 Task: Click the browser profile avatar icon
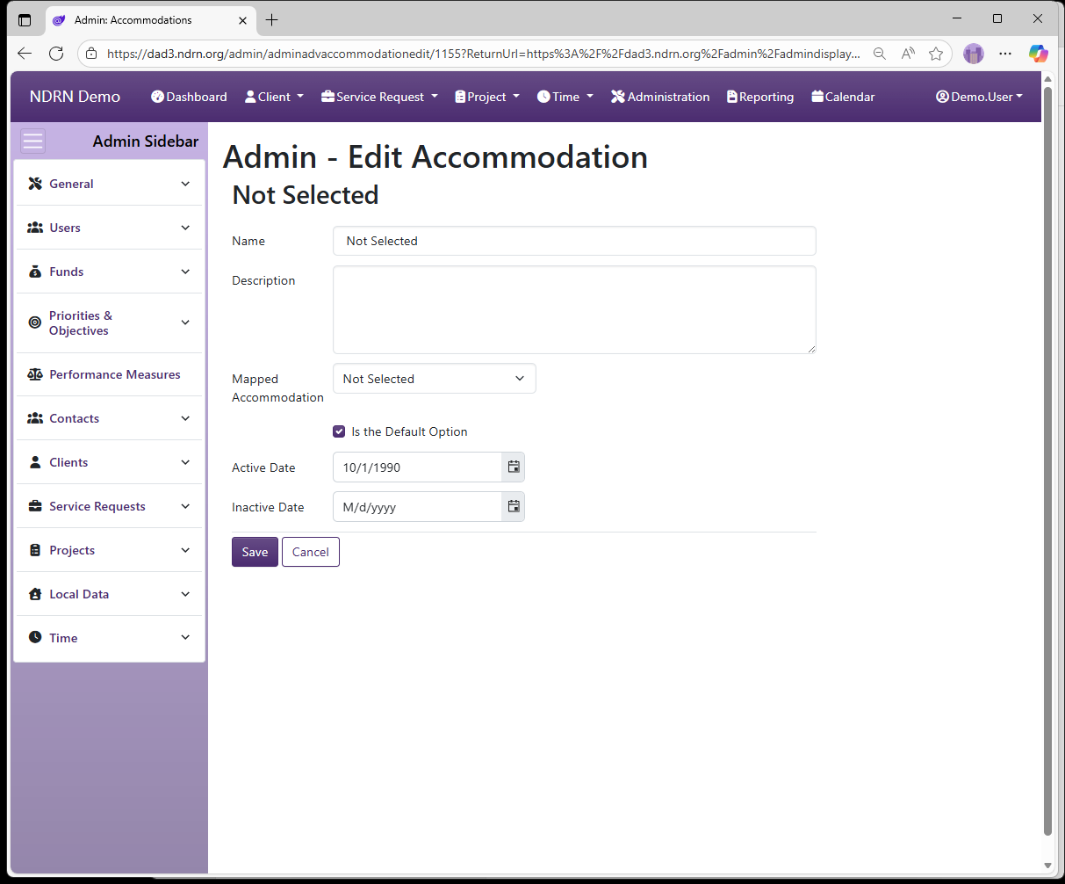974,54
